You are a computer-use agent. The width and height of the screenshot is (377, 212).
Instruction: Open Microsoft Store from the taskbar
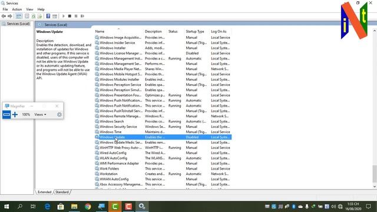tap(61, 207)
